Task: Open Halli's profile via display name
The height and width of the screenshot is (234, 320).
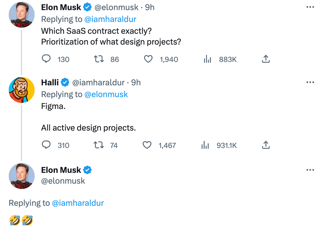Action: 50,83
